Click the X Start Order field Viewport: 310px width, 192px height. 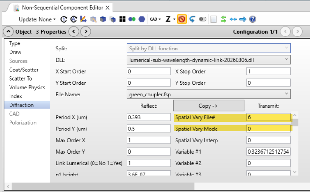point(149,71)
